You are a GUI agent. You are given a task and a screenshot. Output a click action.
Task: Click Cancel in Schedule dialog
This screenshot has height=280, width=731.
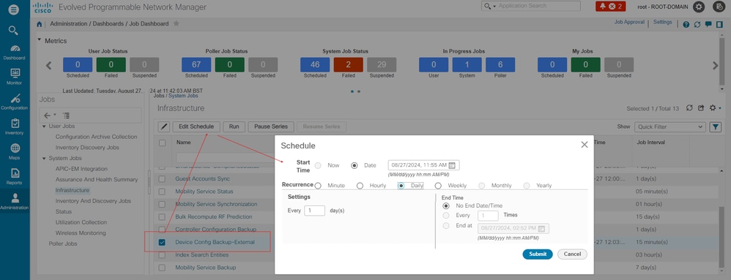pos(572,254)
